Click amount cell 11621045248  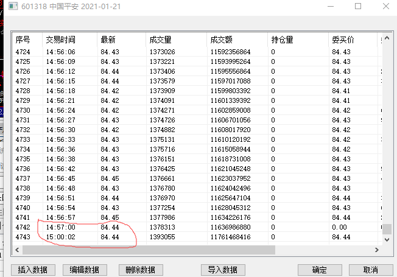point(230,169)
